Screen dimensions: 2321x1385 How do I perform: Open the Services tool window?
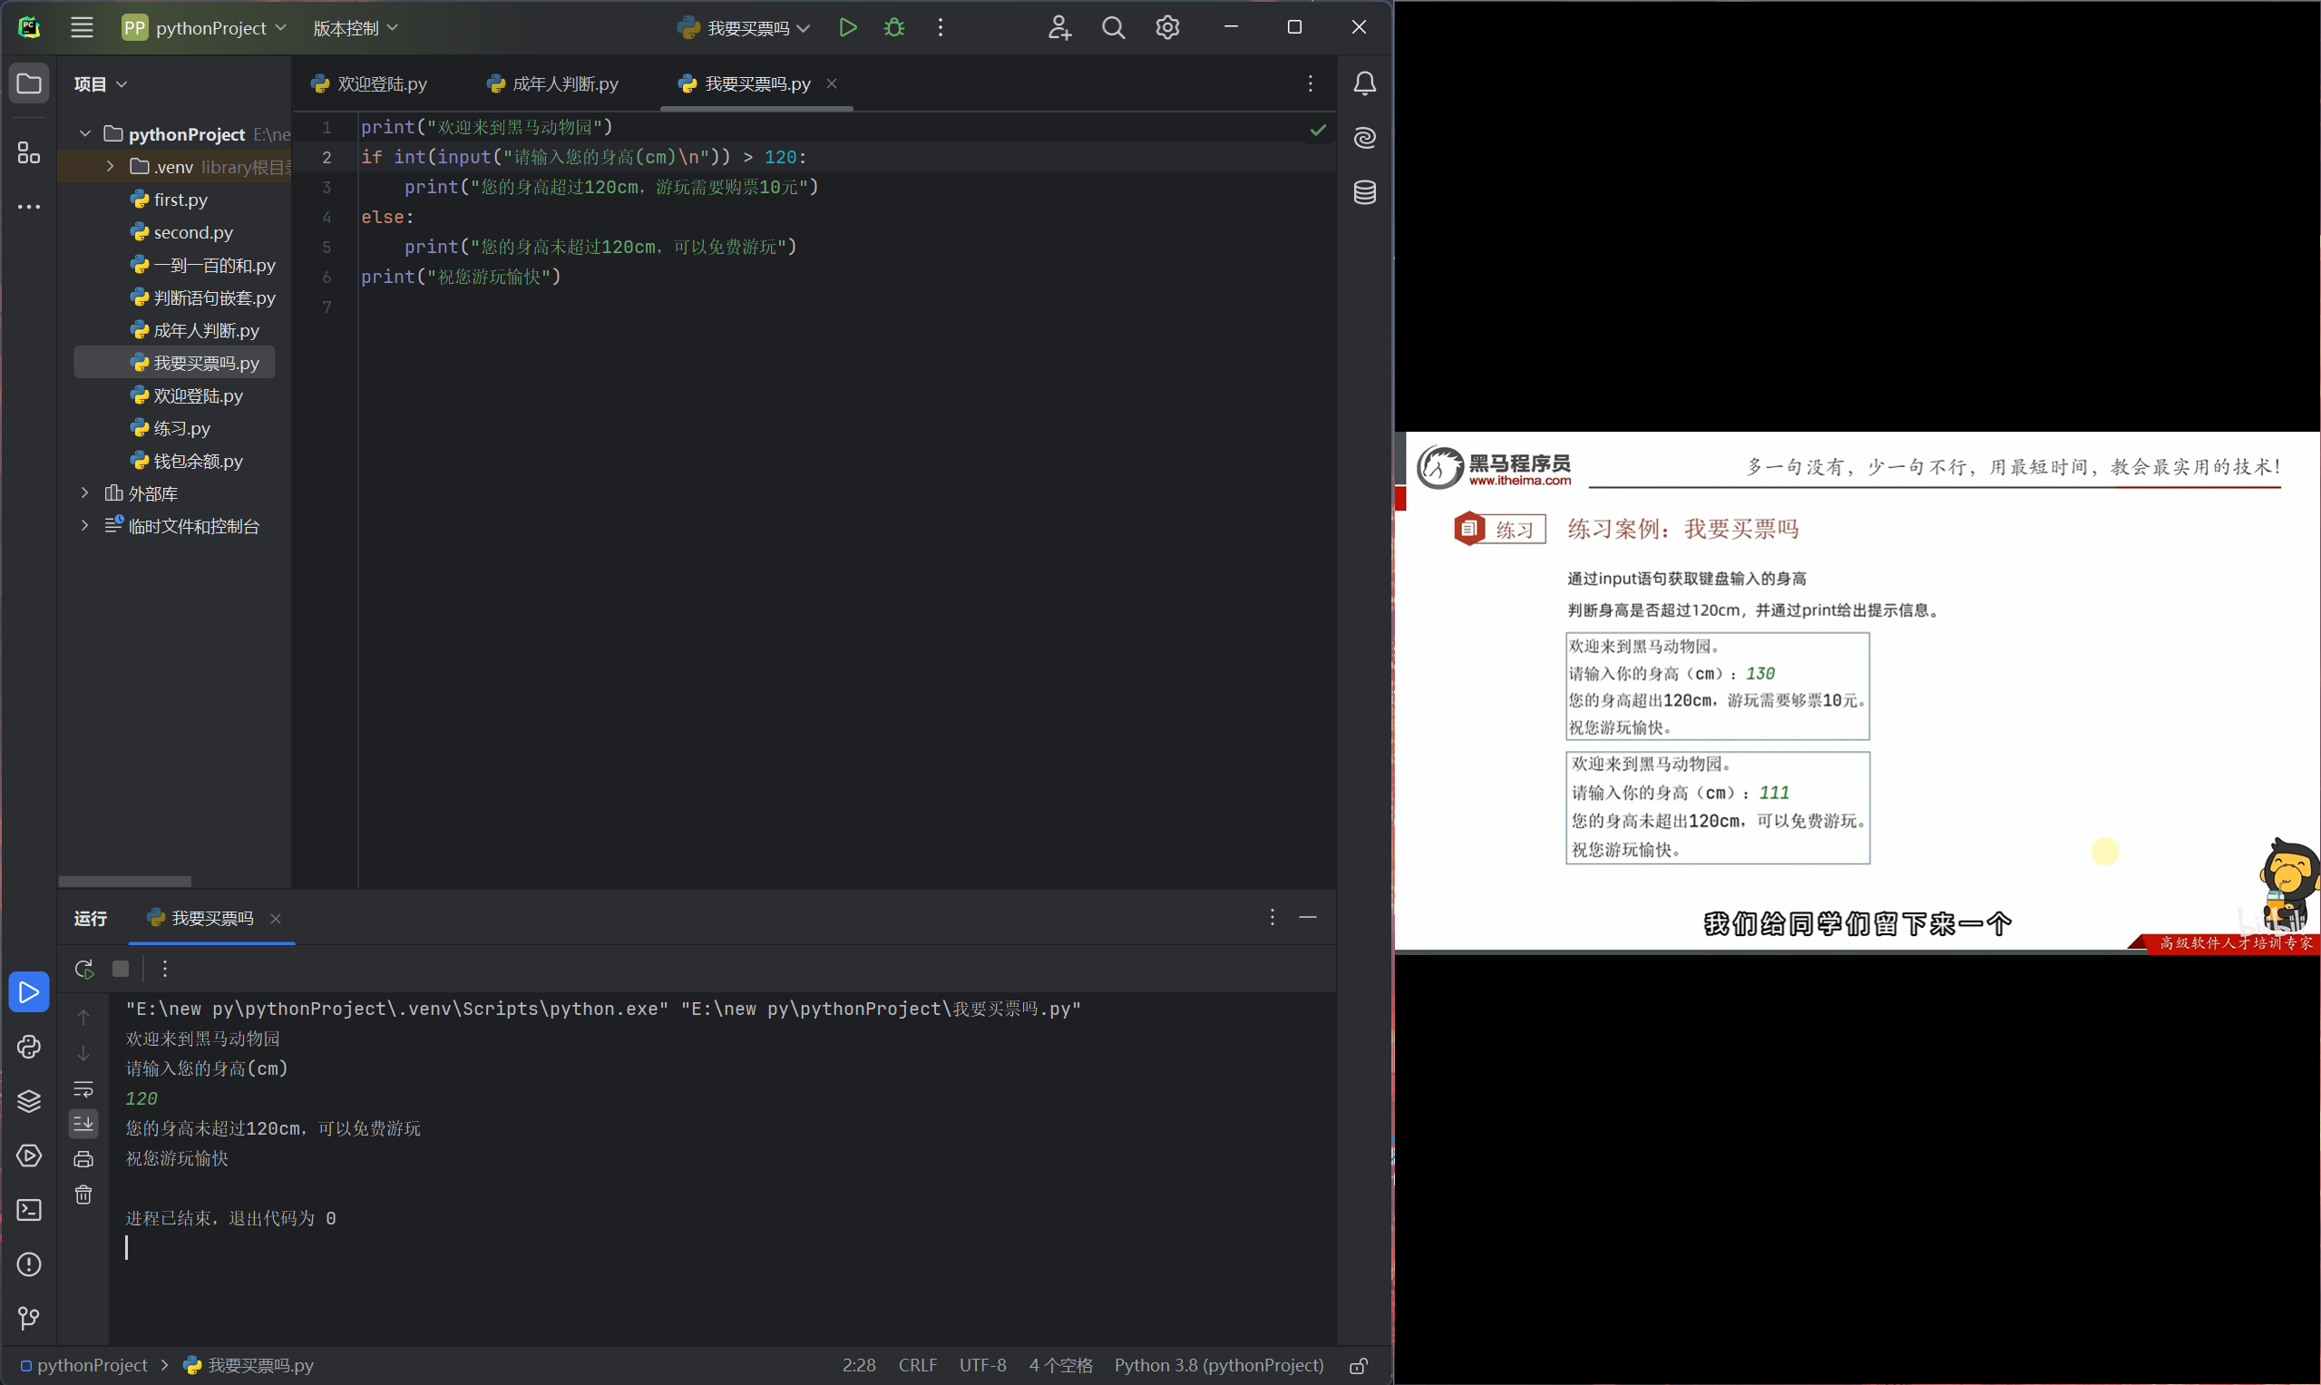pyautogui.click(x=29, y=1156)
